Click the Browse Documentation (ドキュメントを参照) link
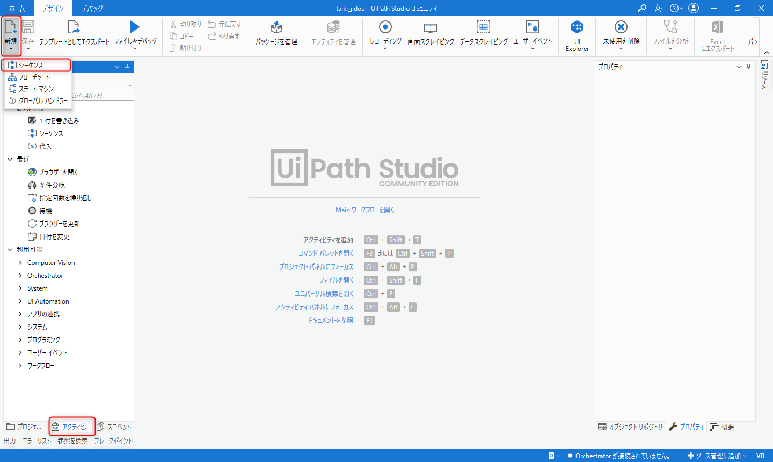Viewport: 773px width, 462px height. pyautogui.click(x=330, y=321)
